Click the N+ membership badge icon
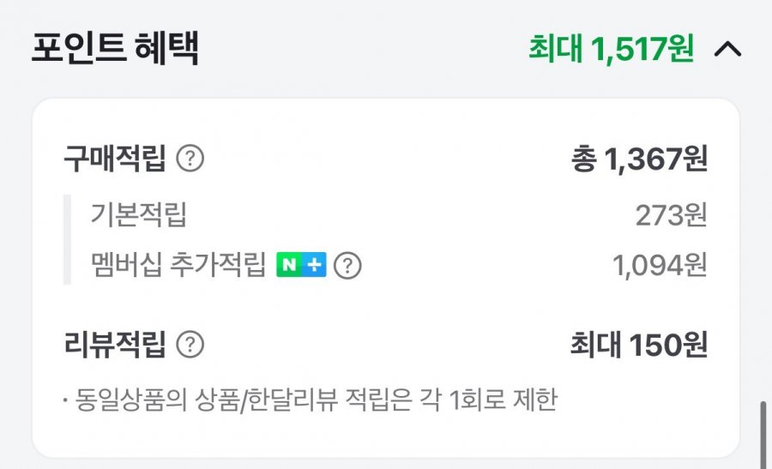Image resolution: width=772 pixels, height=469 pixels. click(301, 266)
